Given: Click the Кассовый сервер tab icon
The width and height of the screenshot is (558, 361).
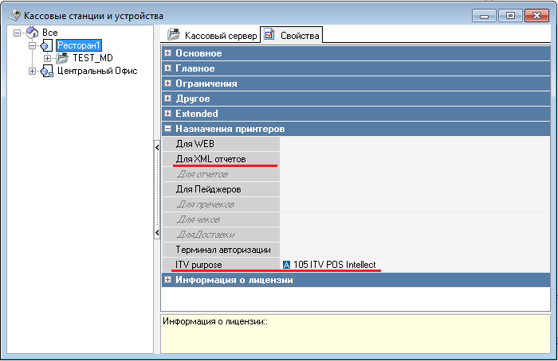Looking at the screenshot, I should 173,35.
